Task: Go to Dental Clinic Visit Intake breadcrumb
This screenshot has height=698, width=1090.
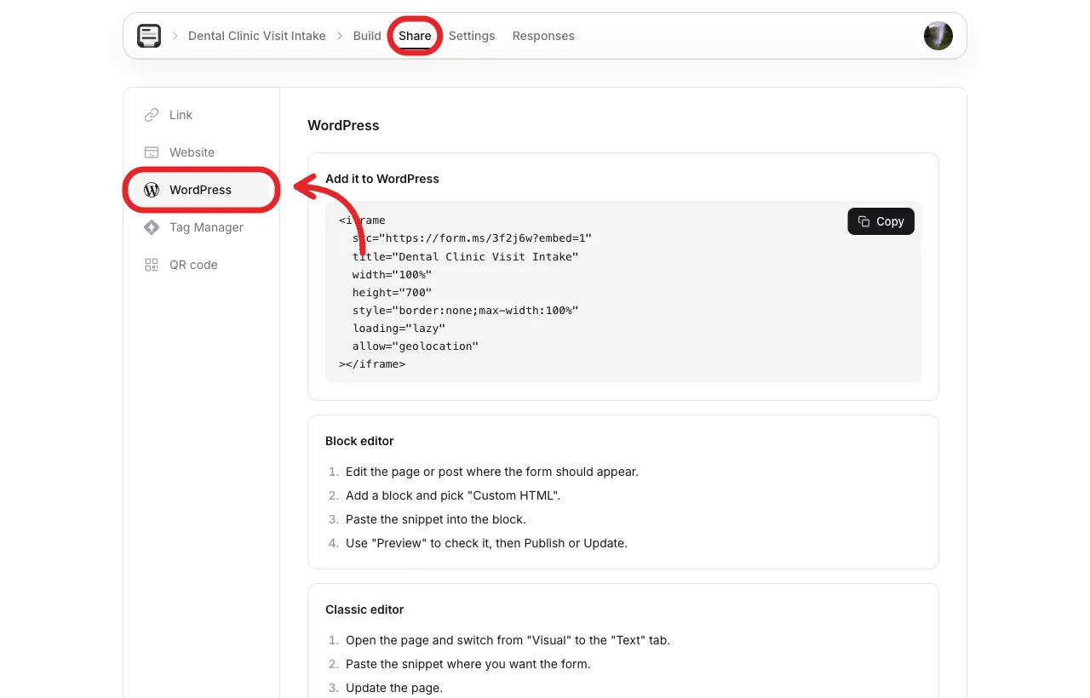Action: tap(257, 36)
